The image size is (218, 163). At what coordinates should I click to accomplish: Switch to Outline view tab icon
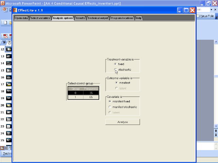4,43
